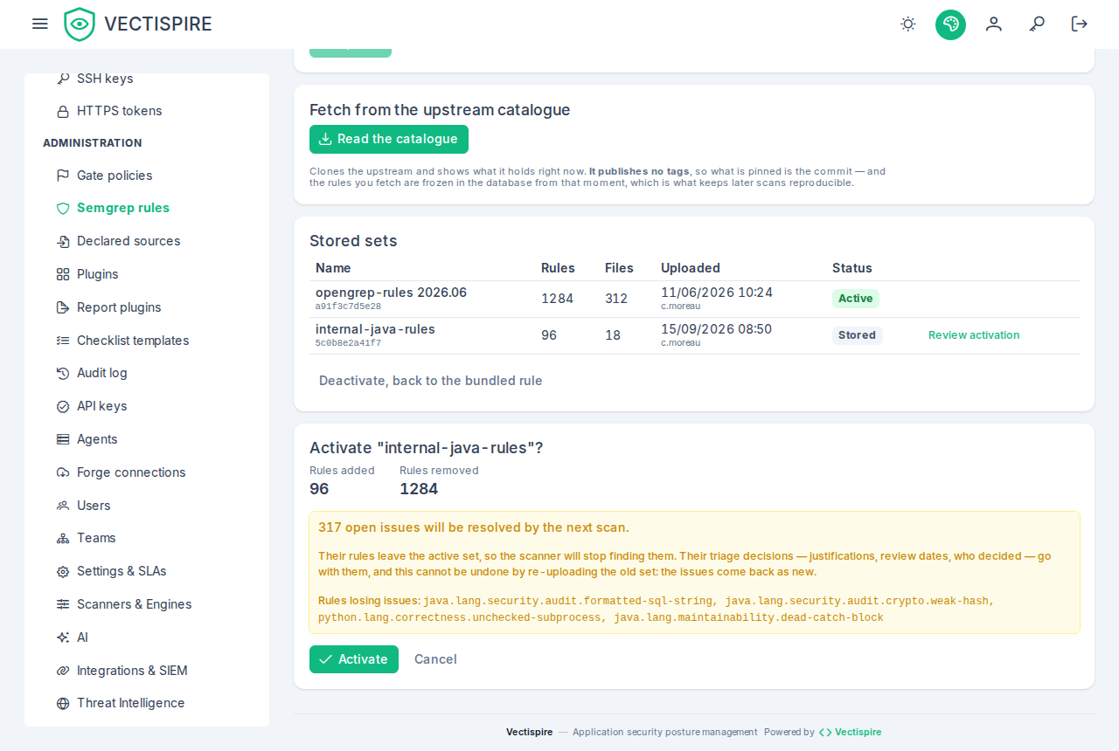Click the Audit log history icon
The height and width of the screenshot is (751, 1119).
point(63,373)
